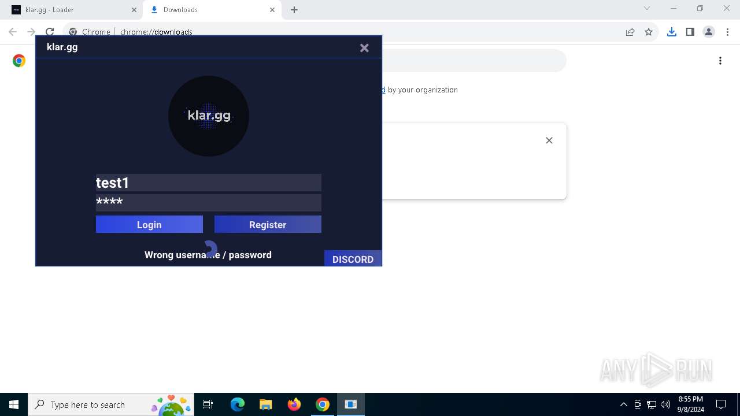740x416 pixels.
Task: Share this page via toolbar icon
Action: point(630,32)
